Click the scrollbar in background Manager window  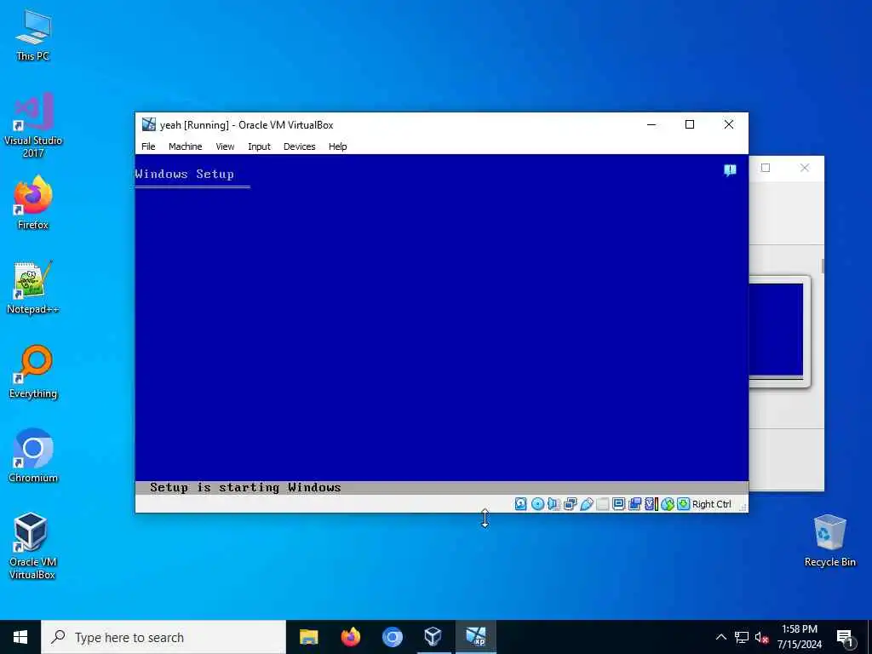(x=823, y=266)
